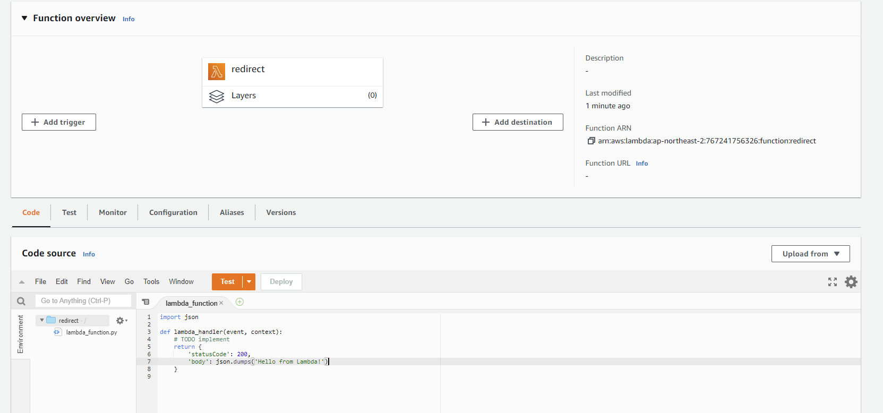Screen dimensions: 883x413
Task: Click the lambda_function.py file icon
Action: 57,332
